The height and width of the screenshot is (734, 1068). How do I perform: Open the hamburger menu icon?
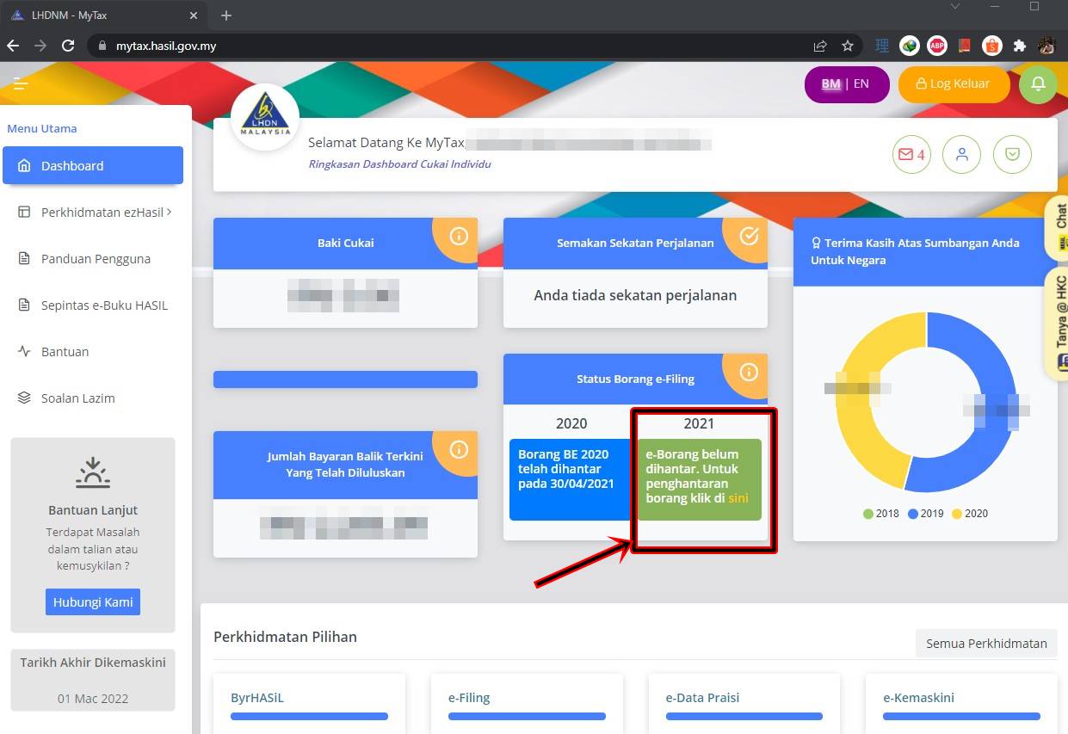pos(21,84)
